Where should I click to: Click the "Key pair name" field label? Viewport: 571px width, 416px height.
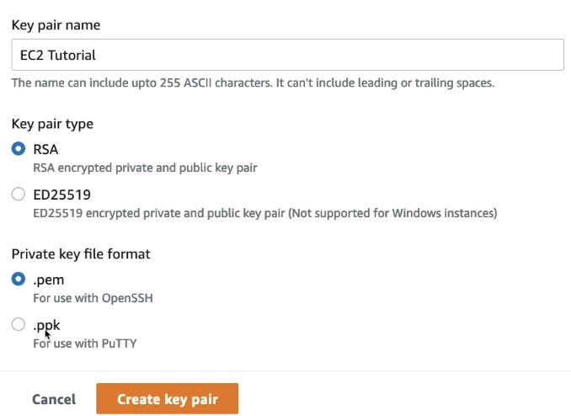point(55,25)
